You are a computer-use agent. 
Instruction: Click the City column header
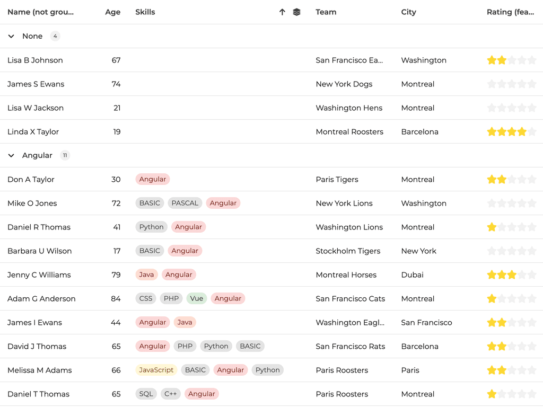[x=408, y=12]
